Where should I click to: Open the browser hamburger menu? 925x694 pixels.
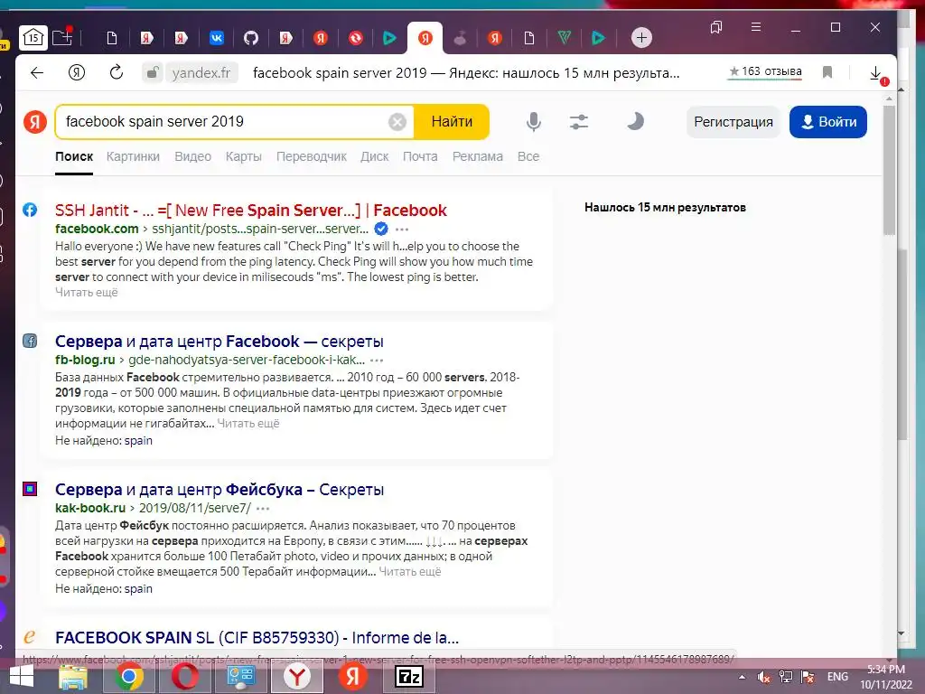[x=756, y=27]
